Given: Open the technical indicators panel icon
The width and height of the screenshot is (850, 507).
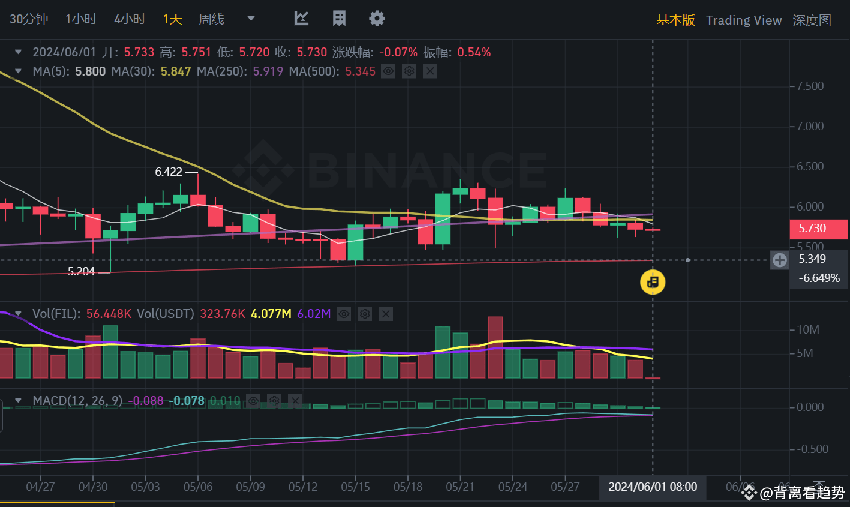Looking at the screenshot, I should pyautogui.click(x=339, y=19).
